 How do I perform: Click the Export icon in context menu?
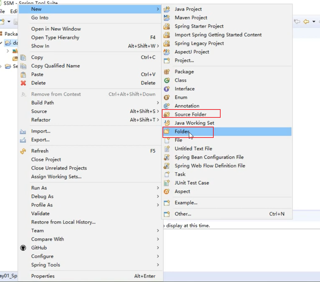point(23,140)
